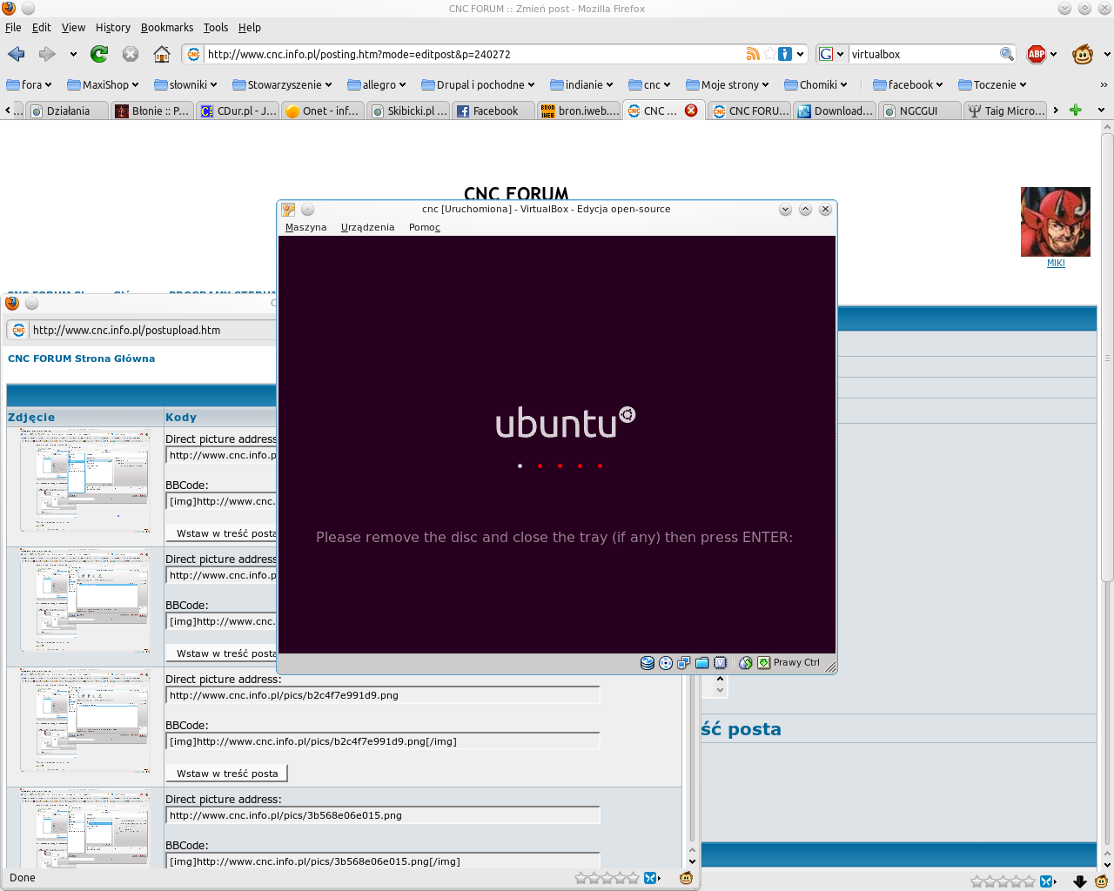Click Wstaw w treść posta for b2c4f7e991d9
1114x891 pixels.
point(226,774)
